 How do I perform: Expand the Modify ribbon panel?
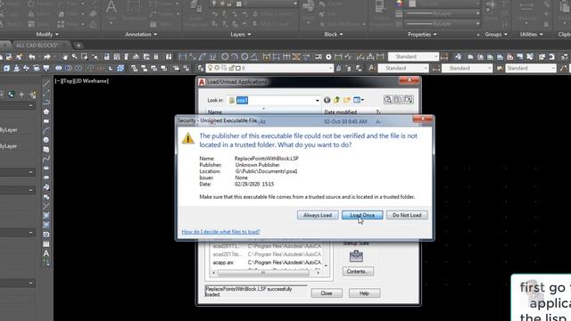pyautogui.click(x=47, y=34)
